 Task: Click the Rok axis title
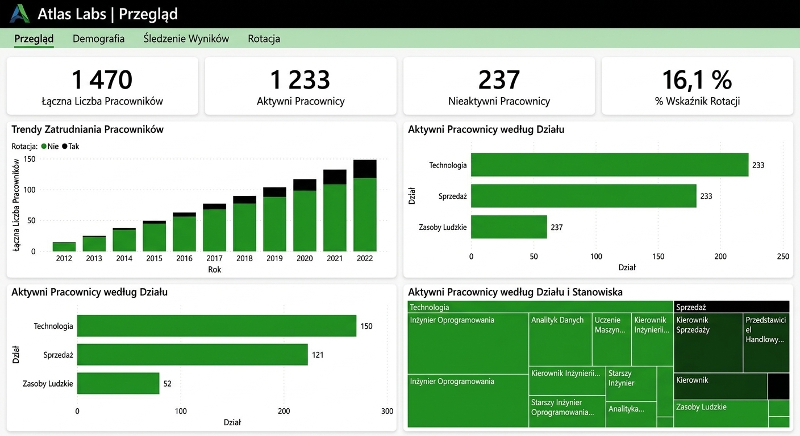[x=215, y=270]
